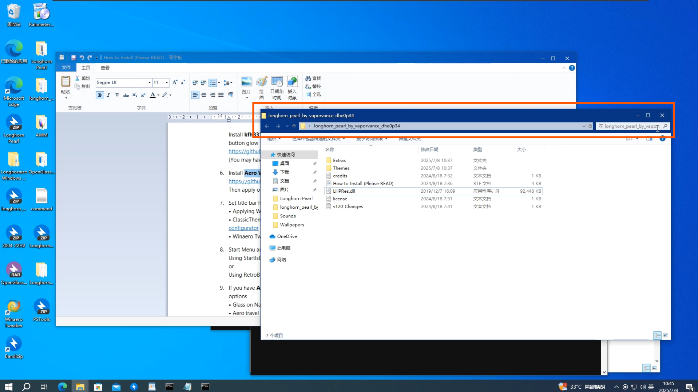The width and height of the screenshot is (698, 392).
Task: Click the grow font icon in WordPad
Action: tap(175, 83)
